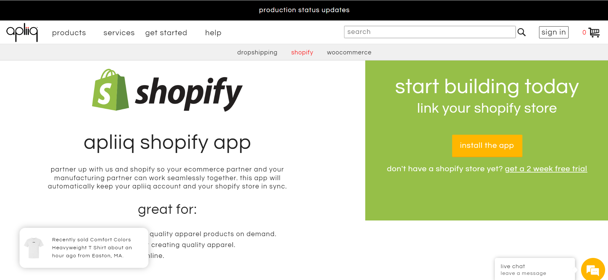This screenshot has height=280, width=608.
Task: Focus the search input field
Action: [x=430, y=32]
